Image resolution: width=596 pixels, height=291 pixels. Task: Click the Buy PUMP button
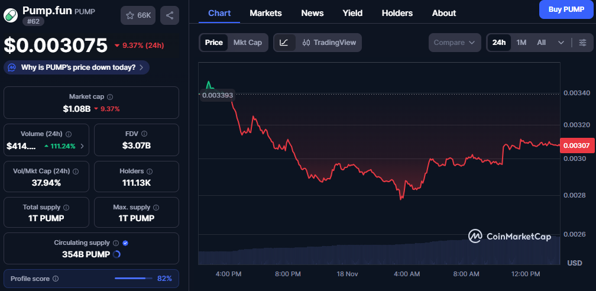coord(566,9)
